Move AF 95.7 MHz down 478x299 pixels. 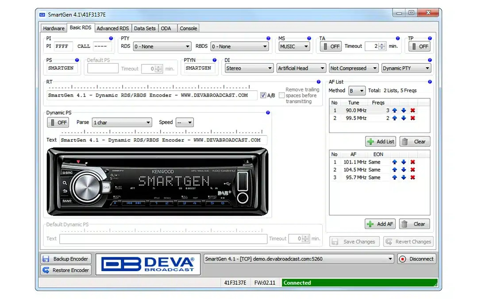click(x=404, y=177)
